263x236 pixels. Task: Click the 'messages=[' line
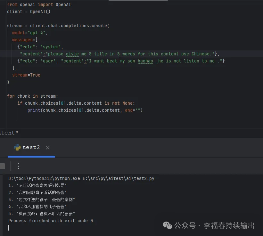(25, 40)
